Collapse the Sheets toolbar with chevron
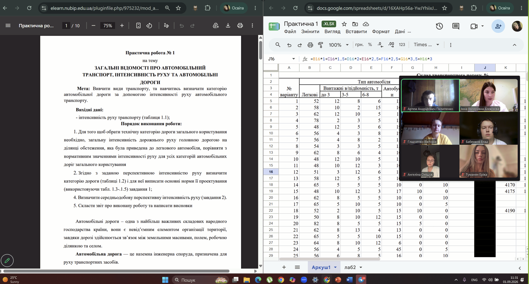The image size is (529, 284). point(514,45)
